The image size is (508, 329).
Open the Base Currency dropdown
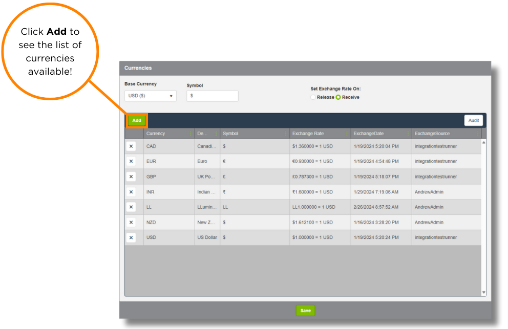(x=150, y=96)
